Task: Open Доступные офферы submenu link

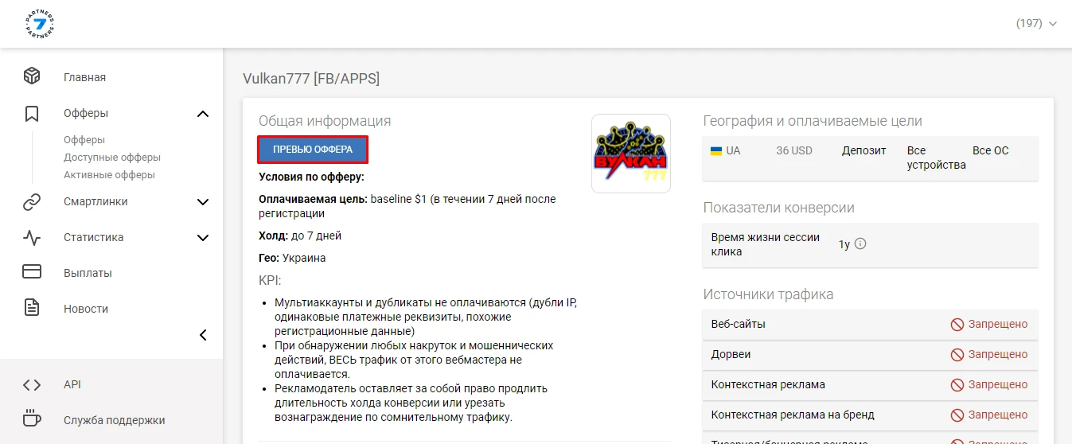Action: pyautogui.click(x=112, y=158)
